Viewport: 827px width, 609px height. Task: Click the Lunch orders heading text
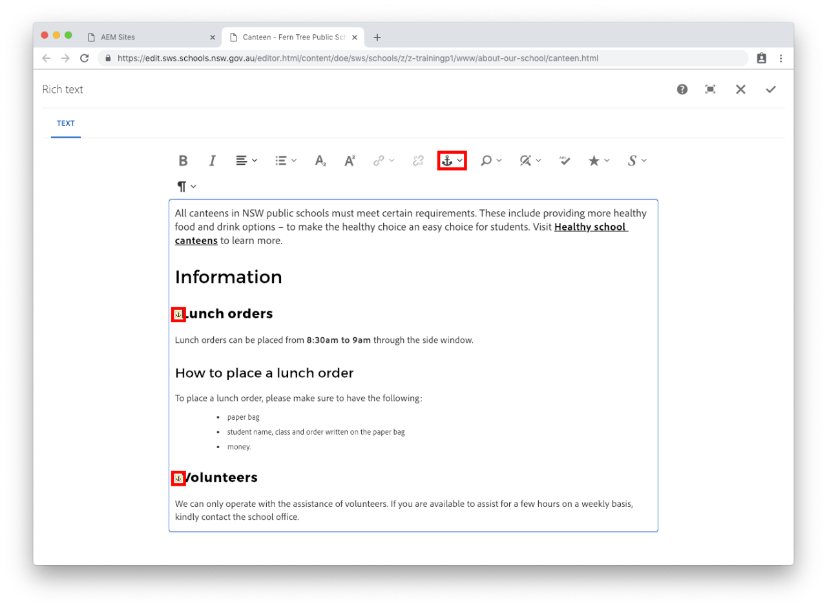tap(229, 314)
